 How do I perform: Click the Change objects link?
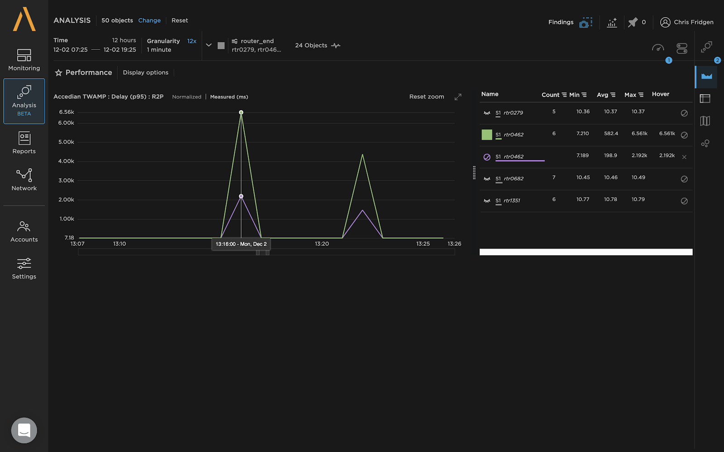pos(149,20)
